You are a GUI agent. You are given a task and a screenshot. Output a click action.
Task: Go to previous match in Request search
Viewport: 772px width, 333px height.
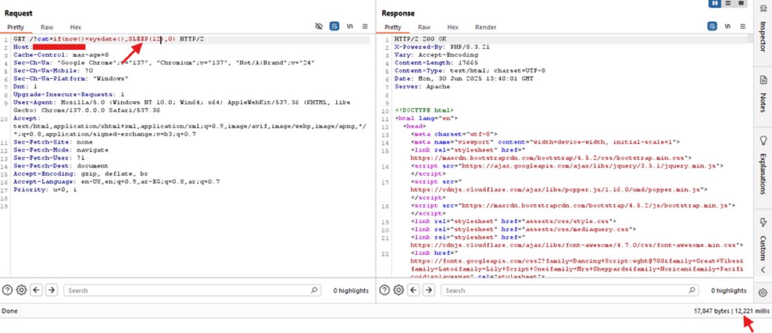click(36, 290)
